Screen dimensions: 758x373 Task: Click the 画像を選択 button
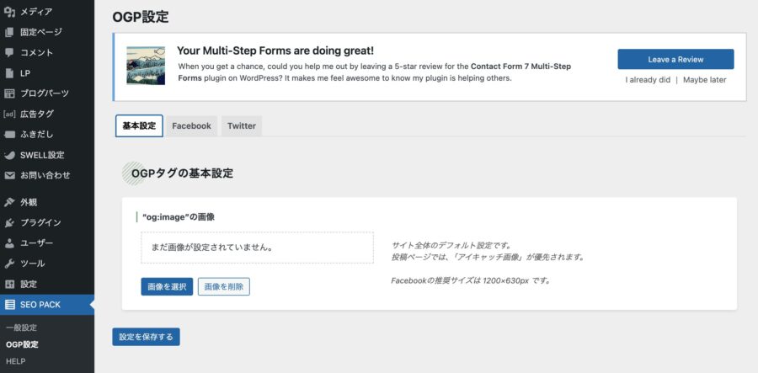[167, 286]
